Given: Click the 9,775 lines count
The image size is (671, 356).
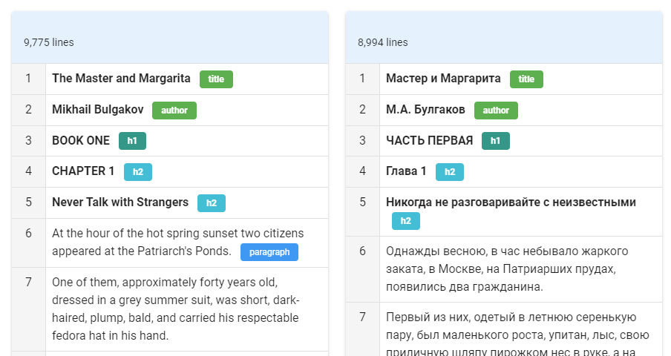Looking at the screenshot, I should [49, 42].
